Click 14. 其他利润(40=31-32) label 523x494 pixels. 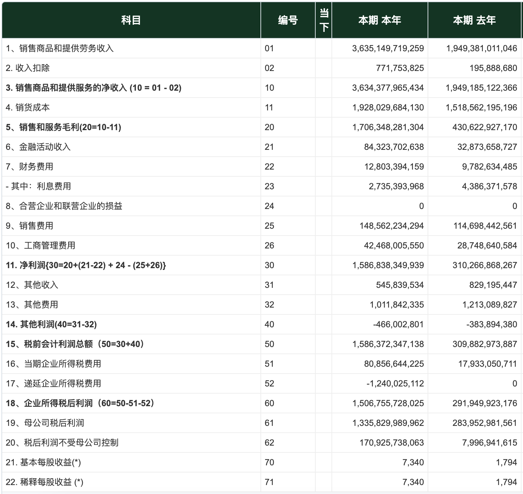tap(51, 324)
